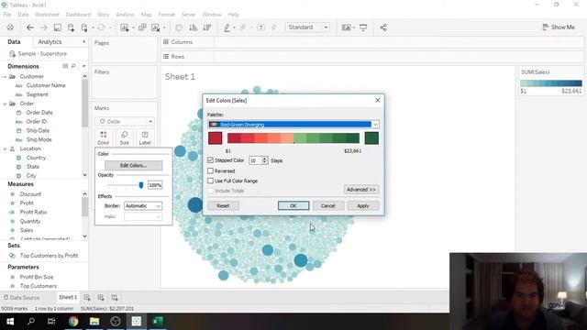Screen dimensions: 587x330
Task: Click the Tableau start page icon
Action: click(x=10, y=27)
